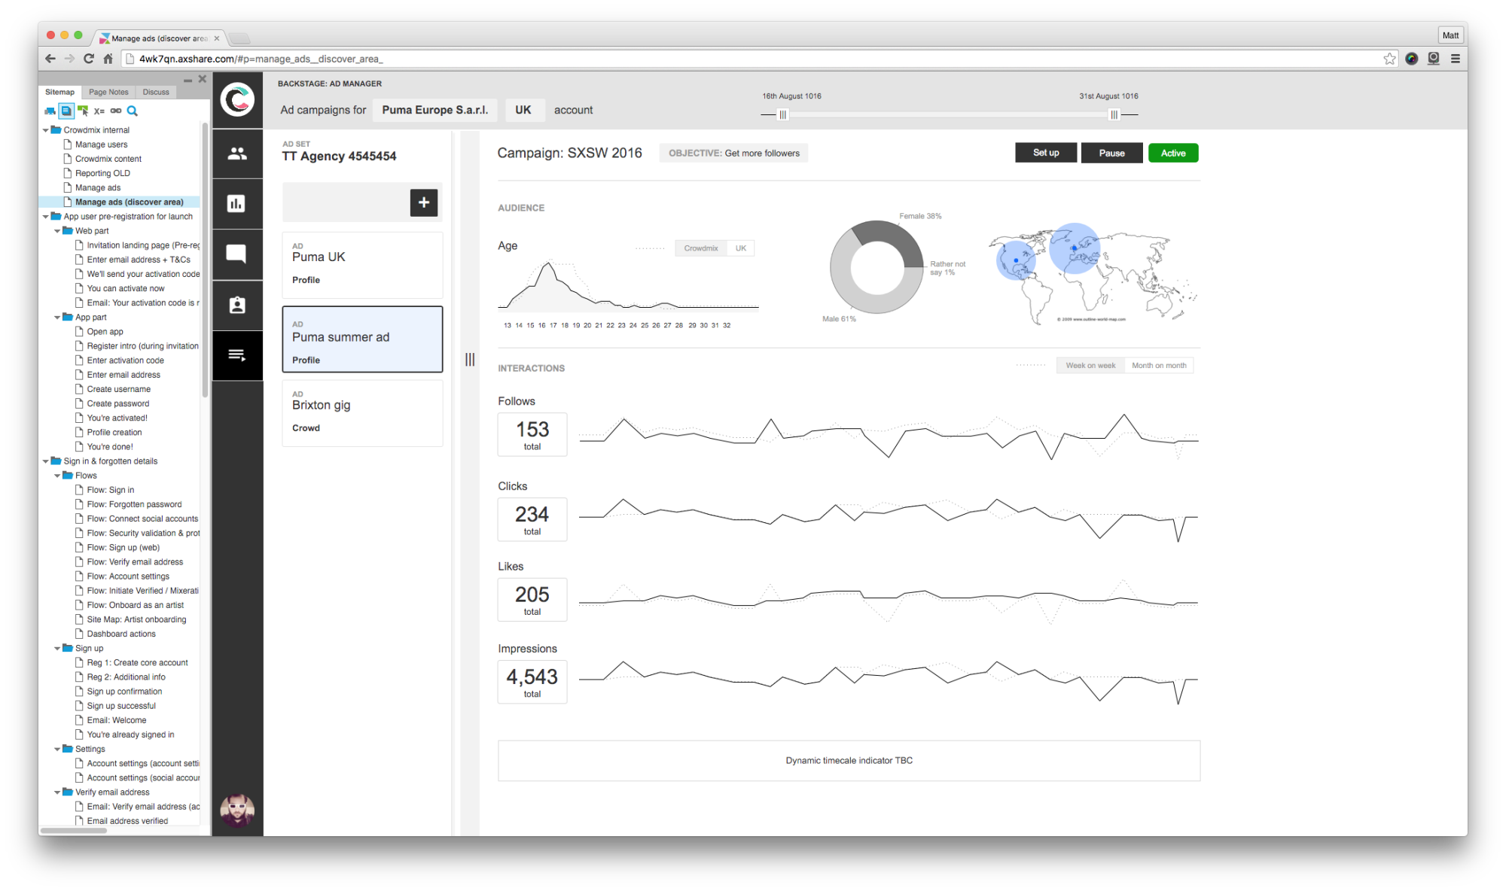Image resolution: width=1506 pixels, height=891 pixels.
Task: Click the three vertical lines panel handle
Action: tap(470, 360)
